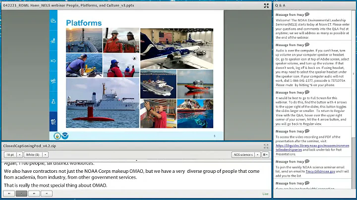
Task: Click the two workers in orange suits photo
Action: coord(121,40)
